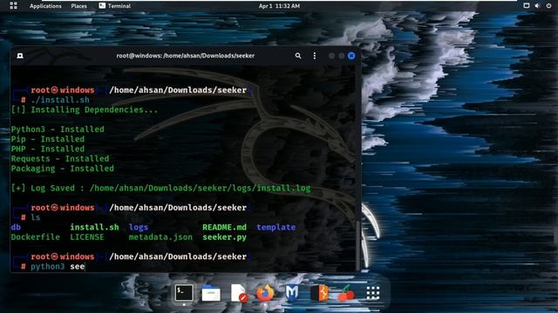Click 'Python3 - Installed' line

(58, 130)
